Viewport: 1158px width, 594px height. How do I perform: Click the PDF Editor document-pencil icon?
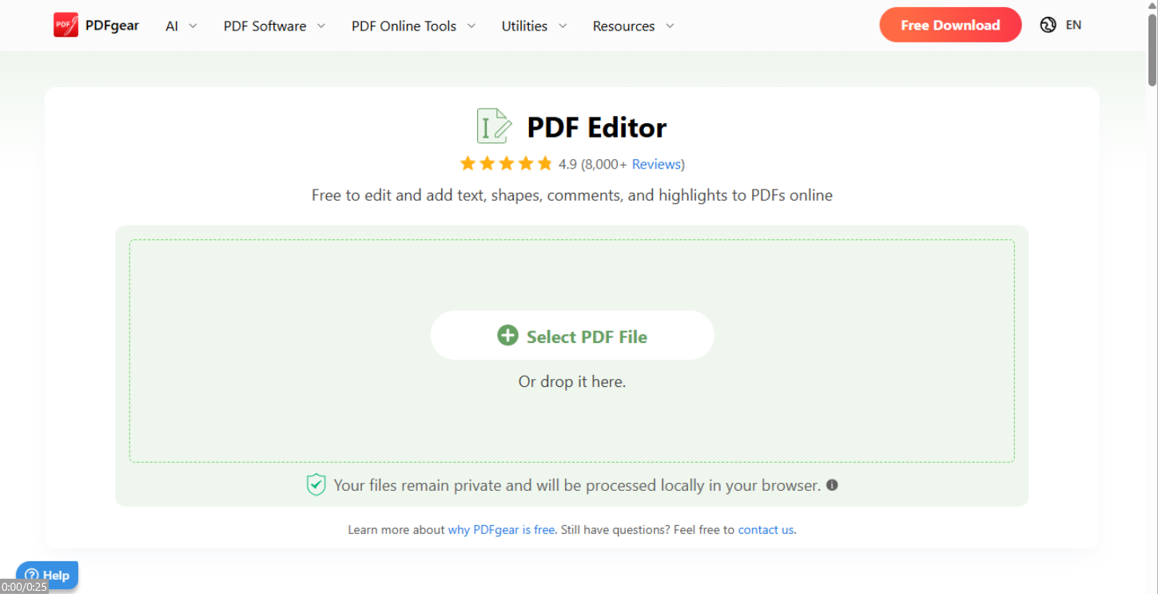click(x=494, y=126)
